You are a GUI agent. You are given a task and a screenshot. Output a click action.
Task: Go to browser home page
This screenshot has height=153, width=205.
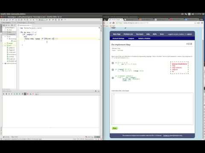pyautogui.click(x=114, y=23)
